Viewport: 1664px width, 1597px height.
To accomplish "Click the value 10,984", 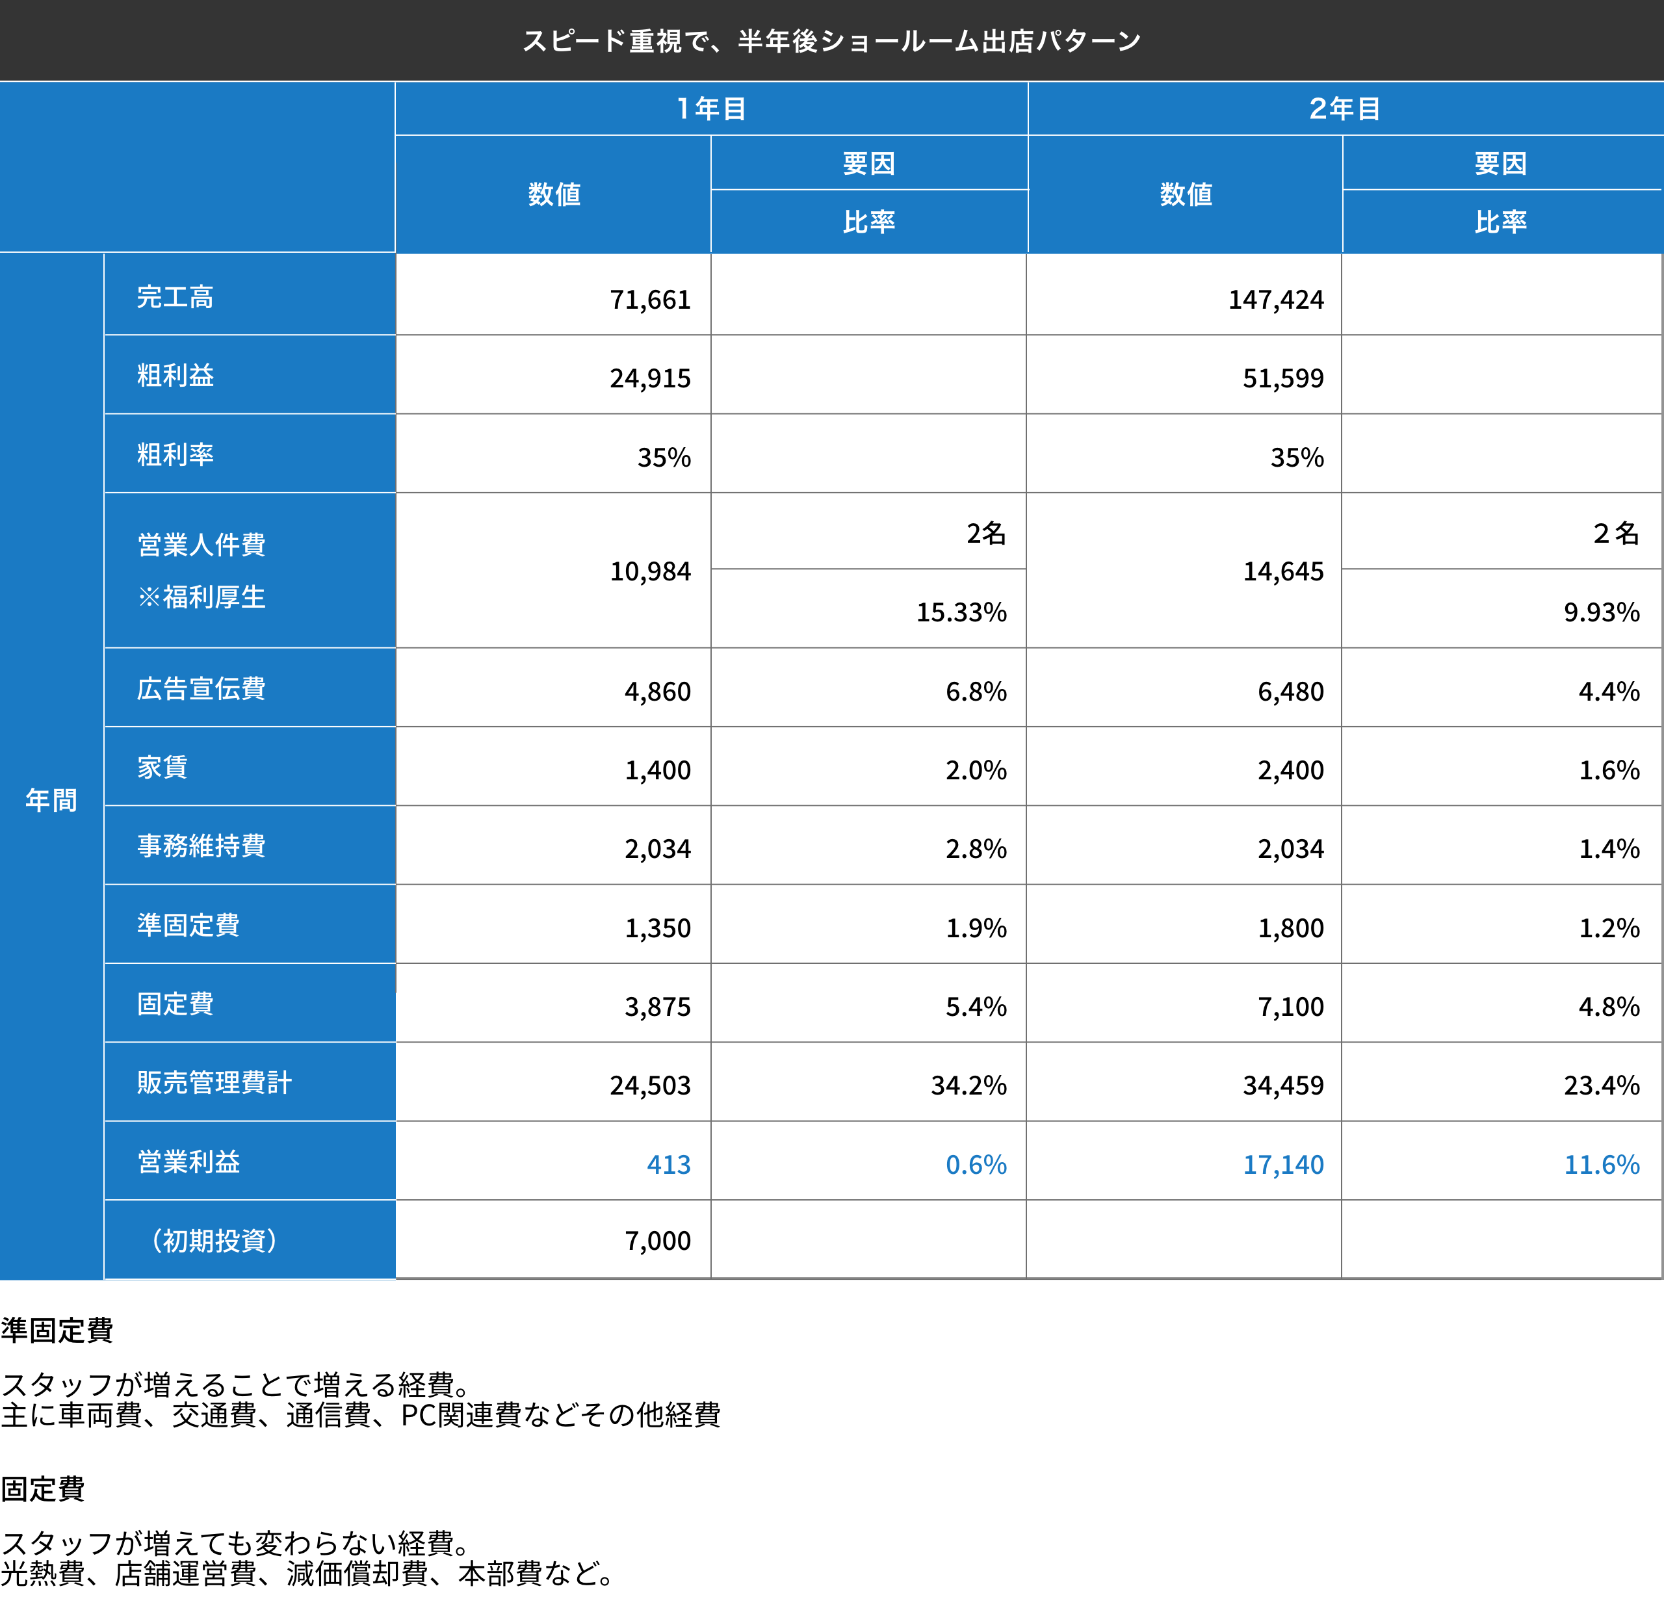I will click(x=650, y=571).
